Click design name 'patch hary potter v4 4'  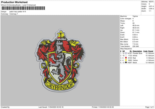pyautogui.click(x=18, y=12)
